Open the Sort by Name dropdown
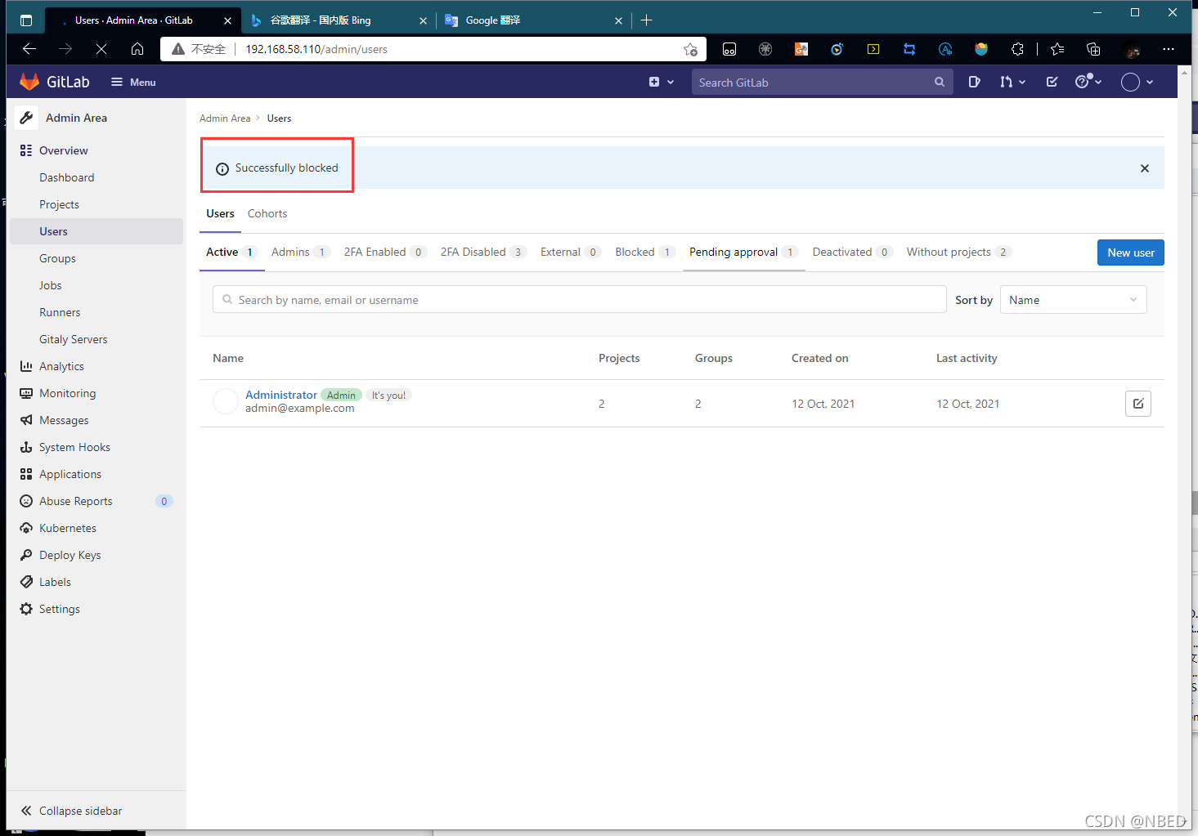Viewport: 1198px width, 836px height. [x=1073, y=299]
